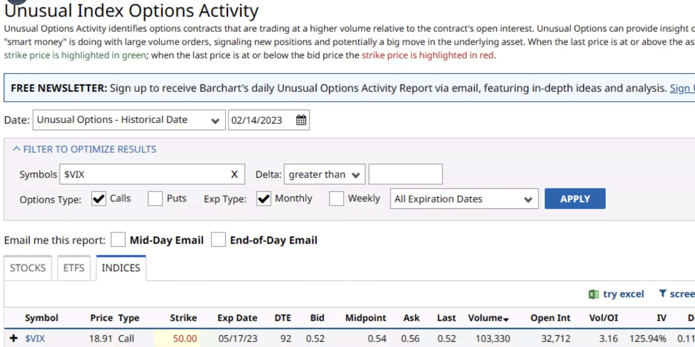Check the Puts checkbox

tap(155, 198)
